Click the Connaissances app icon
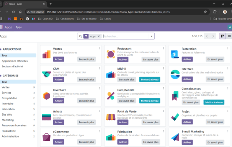Image resolution: width=232 pixels, height=147 pixels. [x=175, y=96]
